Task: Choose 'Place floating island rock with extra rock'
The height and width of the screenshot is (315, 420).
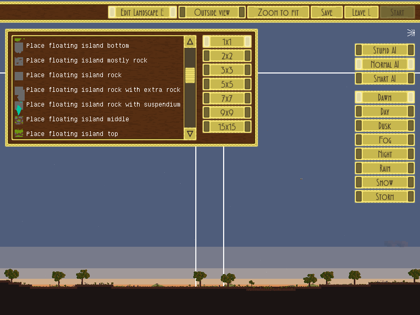Action: coord(103,90)
